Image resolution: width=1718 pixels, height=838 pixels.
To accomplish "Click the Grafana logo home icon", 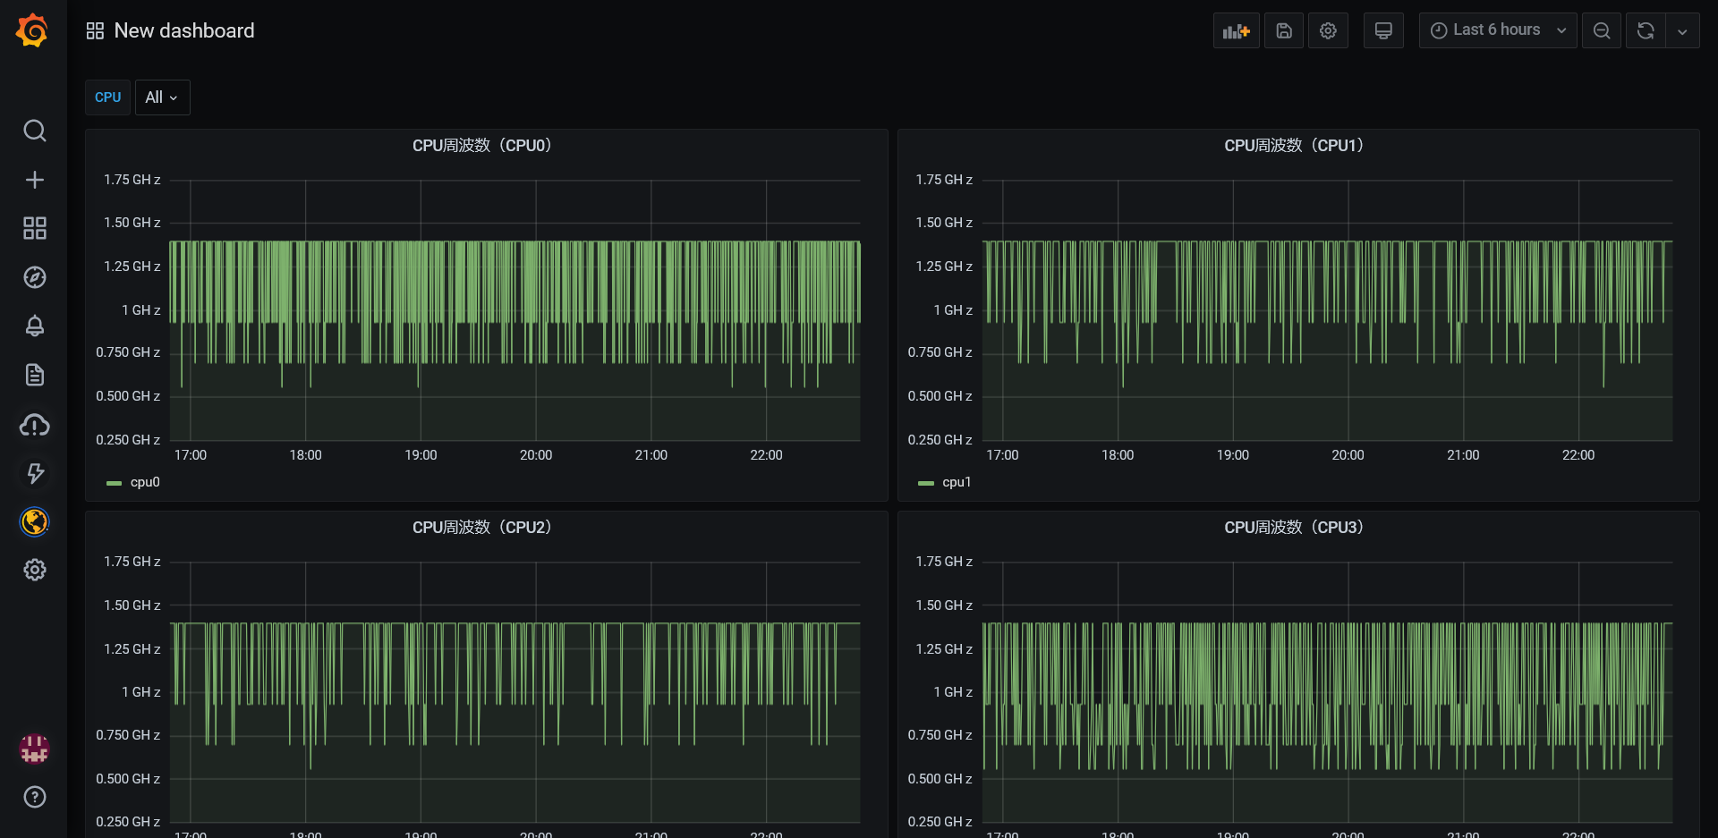I will pyautogui.click(x=33, y=30).
